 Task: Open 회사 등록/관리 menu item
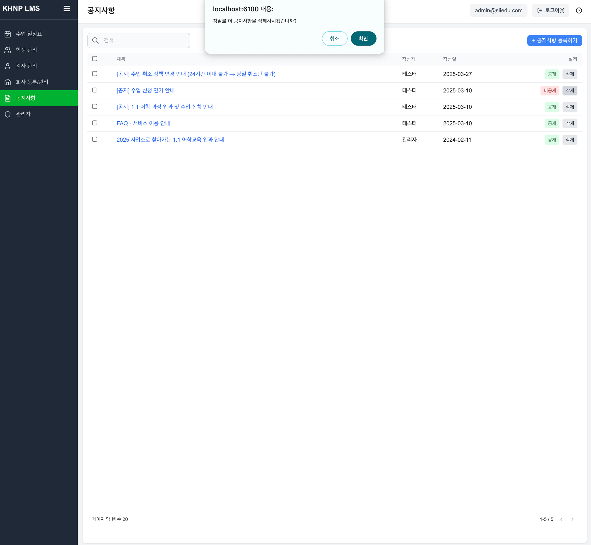39,82
